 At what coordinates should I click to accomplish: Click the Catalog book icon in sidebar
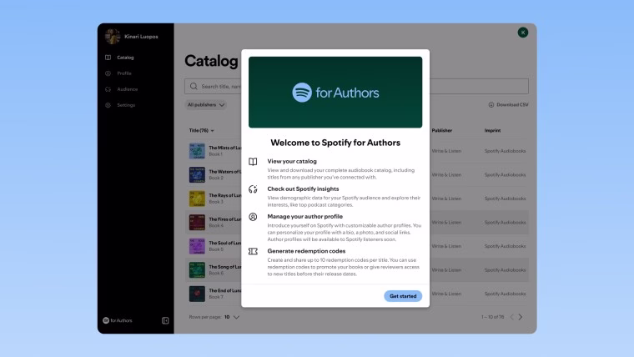tap(108, 58)
